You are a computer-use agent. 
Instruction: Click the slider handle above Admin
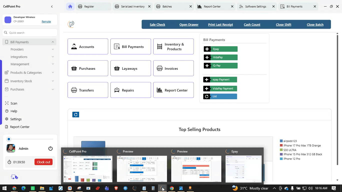coord(9,139)
